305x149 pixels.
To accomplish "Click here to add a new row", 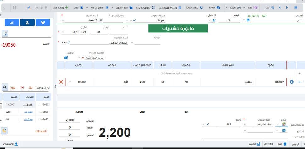I will pyautogui.click(x=176, y=74).
